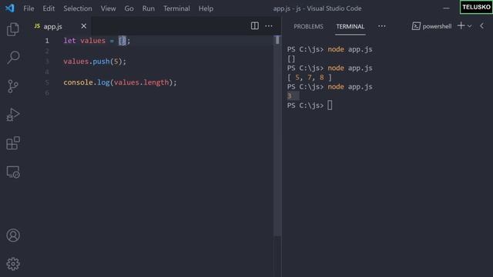Close the app.js editor tab

[84, 26]
